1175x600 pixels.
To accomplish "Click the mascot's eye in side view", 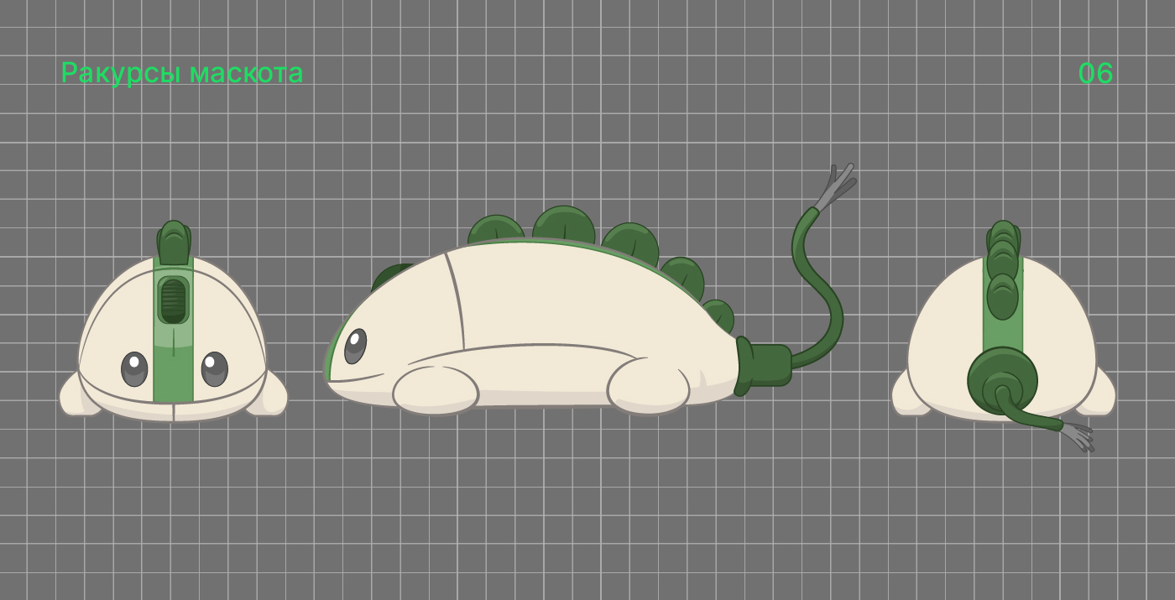I will pos(355,346).
